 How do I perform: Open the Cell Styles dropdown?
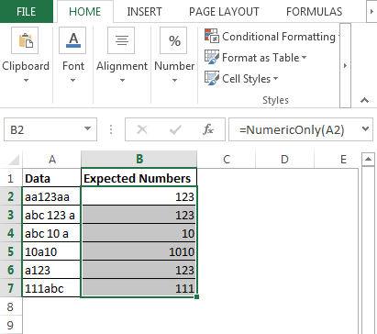click(x=275, y=78)
